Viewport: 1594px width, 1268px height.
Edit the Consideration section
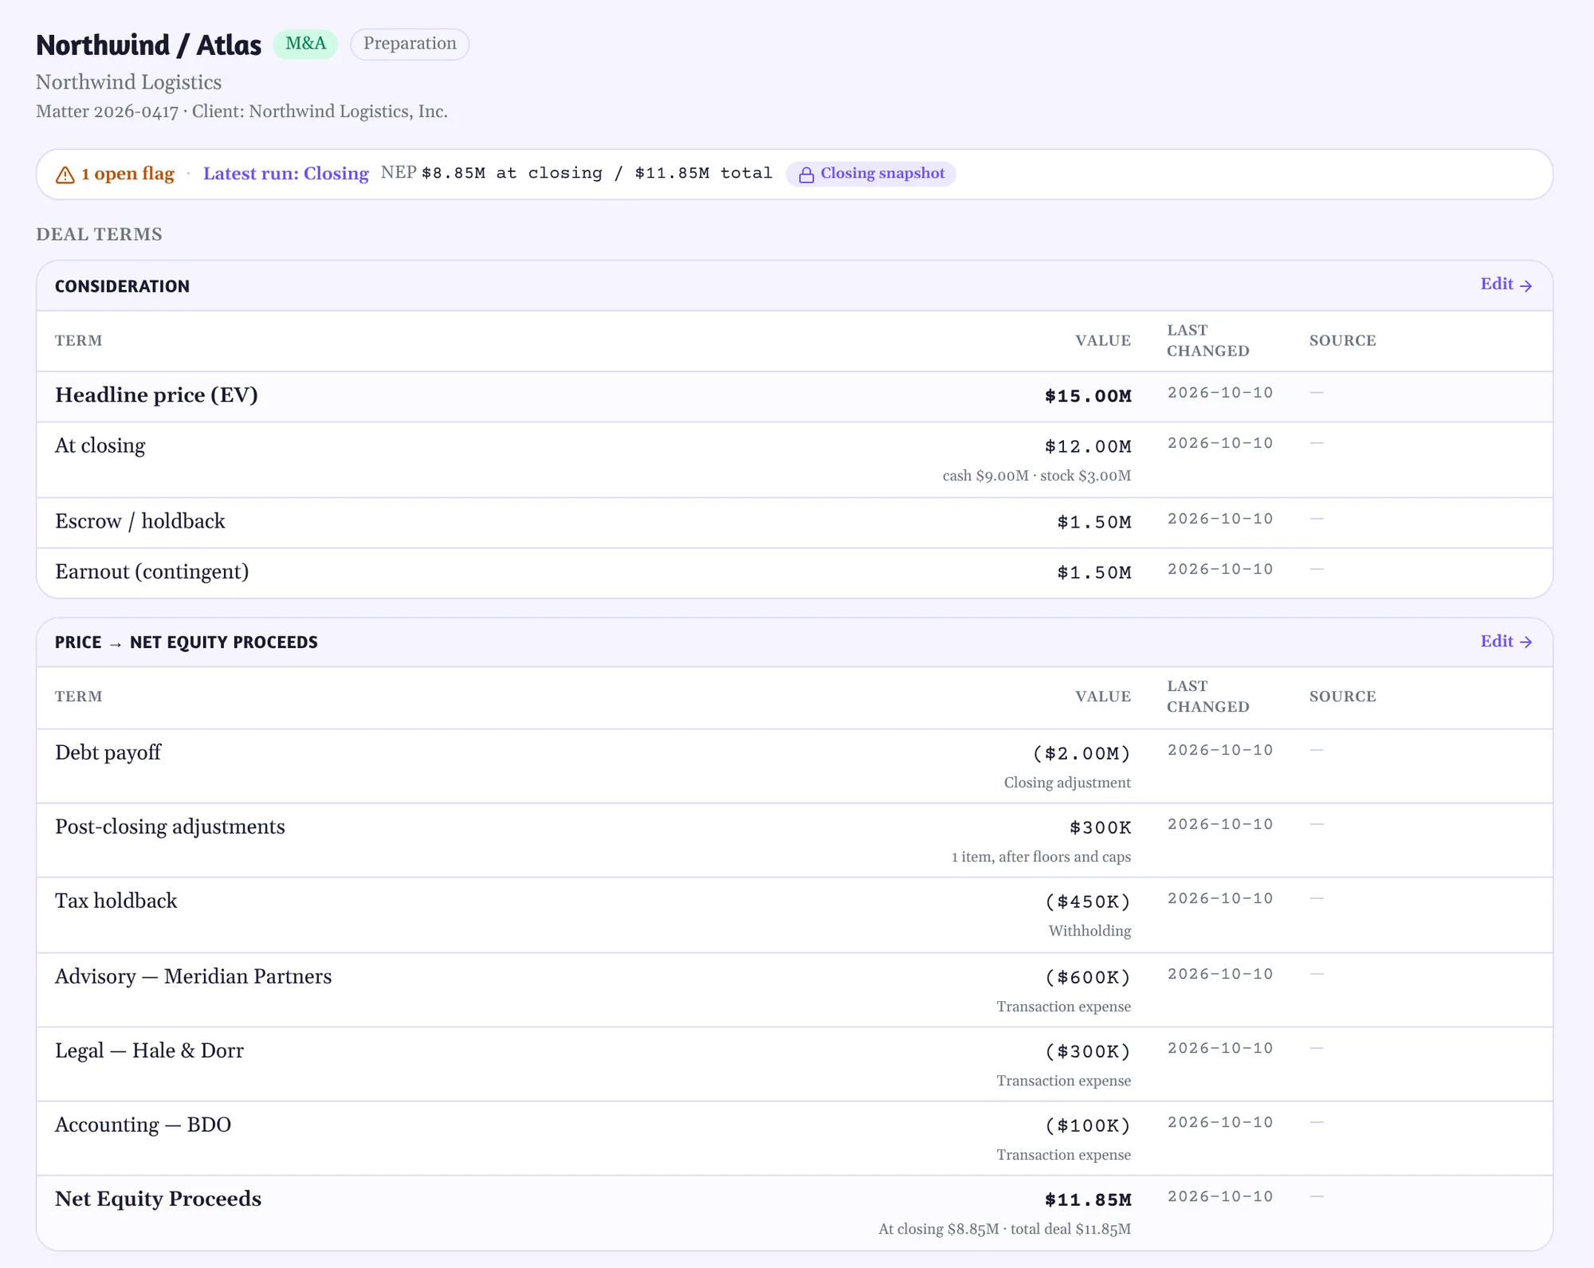(x=1506, y=285)
